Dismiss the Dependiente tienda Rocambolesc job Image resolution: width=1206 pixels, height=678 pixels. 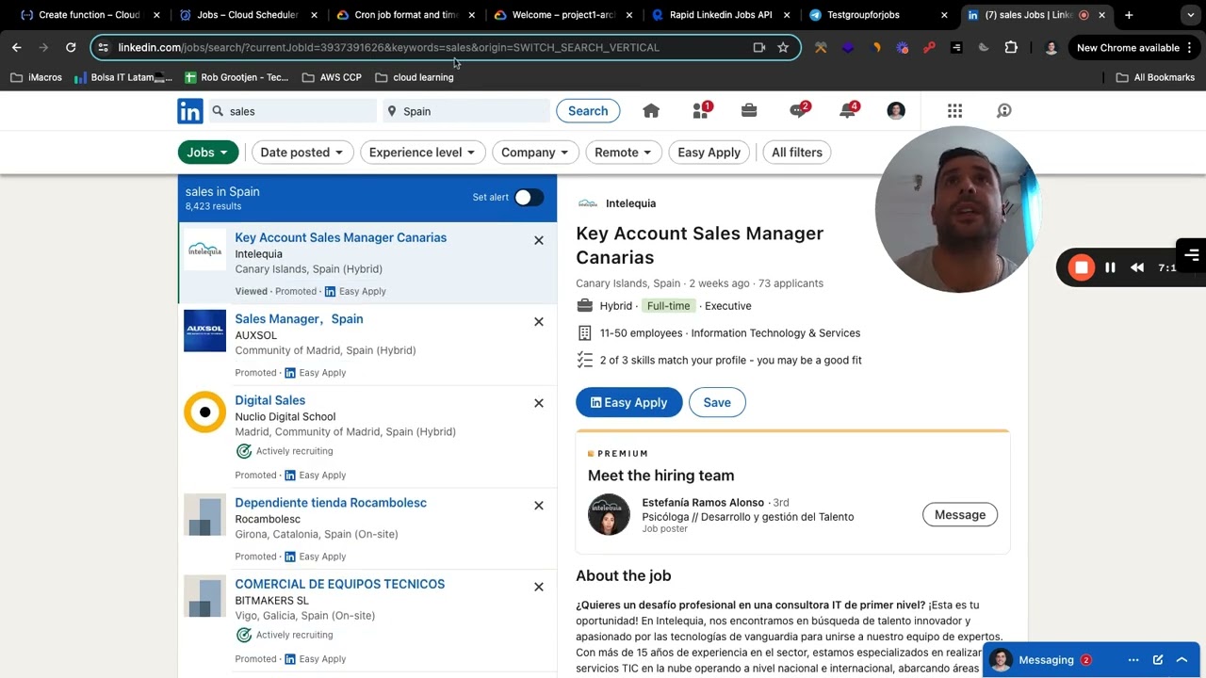(539, 506)
